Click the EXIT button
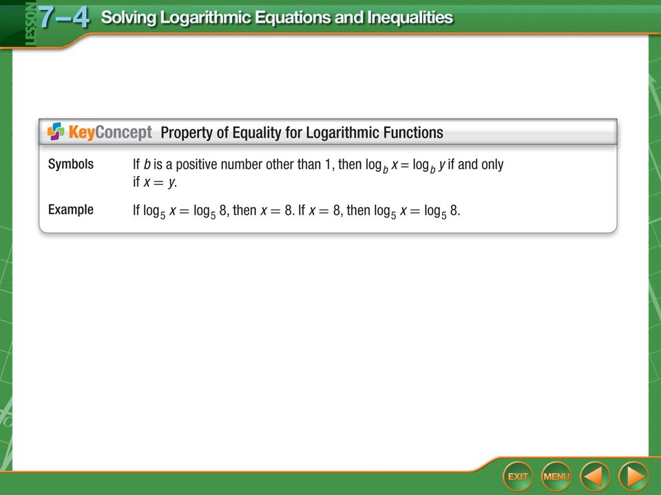Screen dimensions: 661x495 [518, 476]
